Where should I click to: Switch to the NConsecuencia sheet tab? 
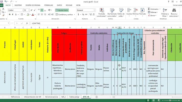click(x=51, y=97)
